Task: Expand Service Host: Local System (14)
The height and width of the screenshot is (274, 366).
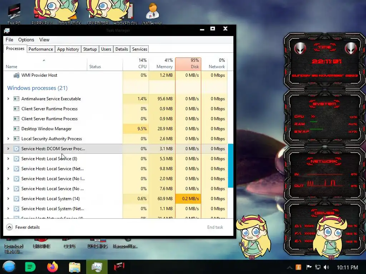Action: pos(8,199)
